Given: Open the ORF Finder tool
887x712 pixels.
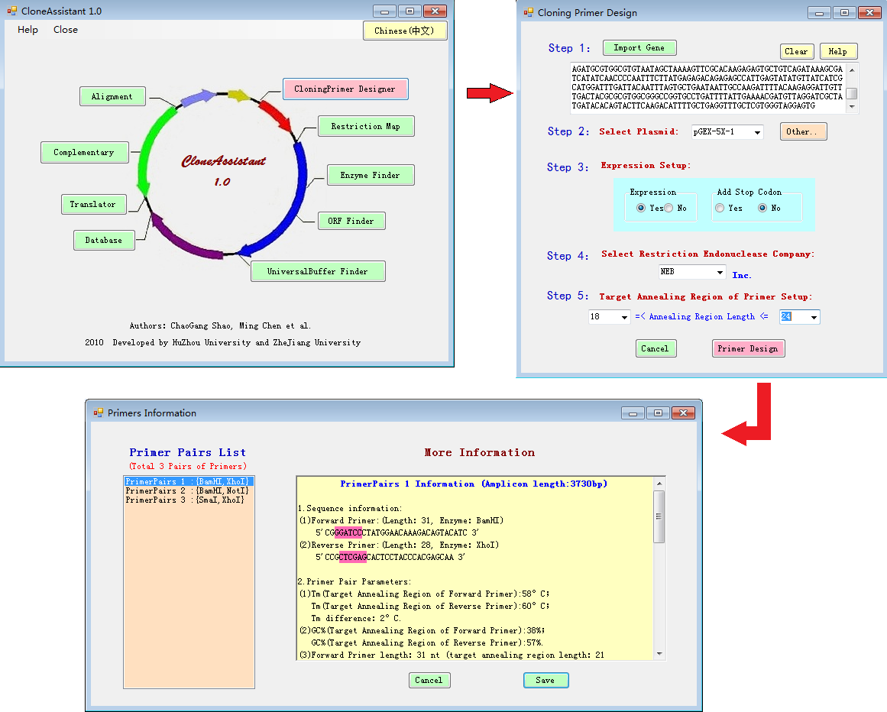Looking at the screenshot, I should (x=351, y=221).
